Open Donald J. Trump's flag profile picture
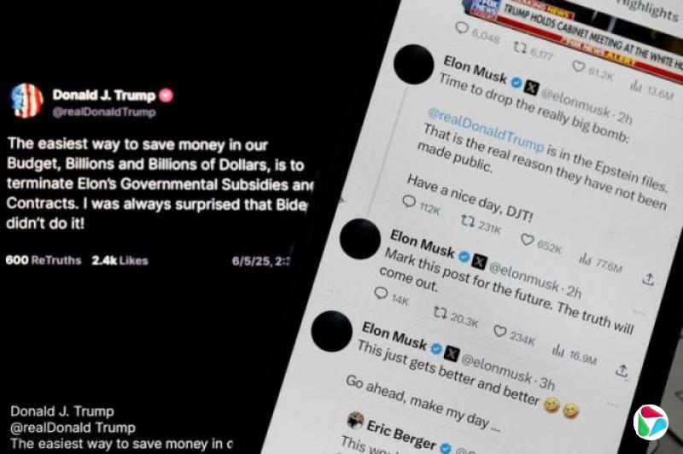This screenshot has height=454, width=683. point(27,101)
